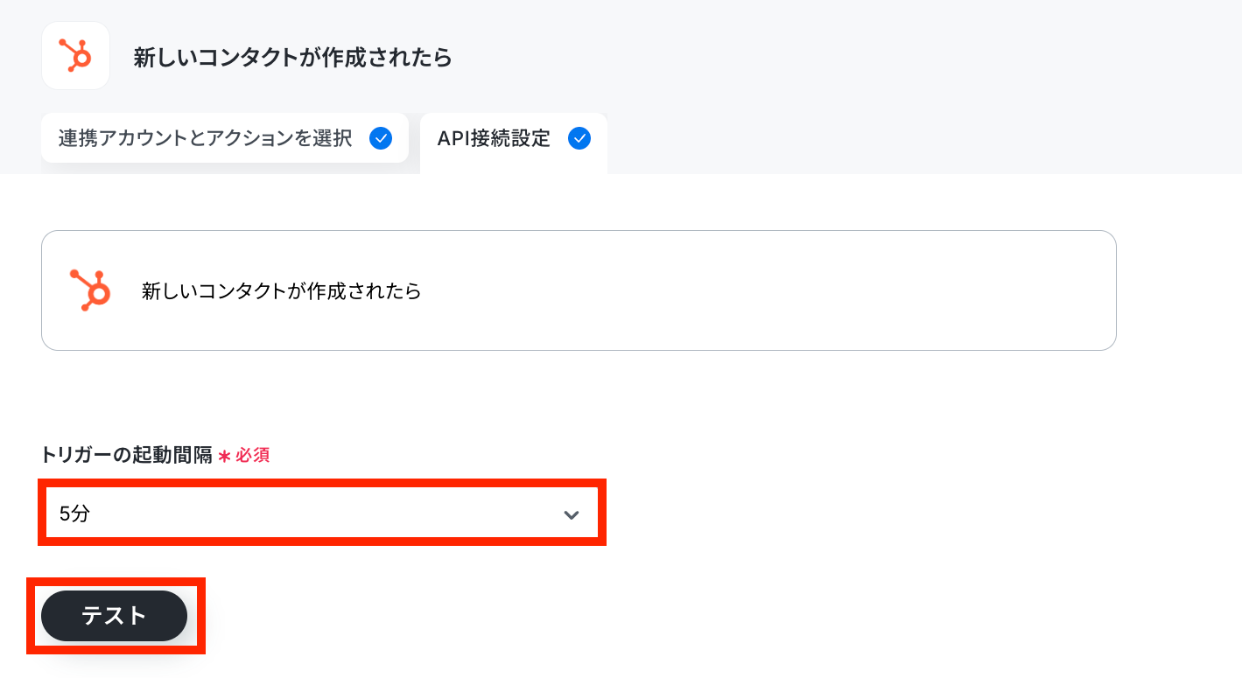
Task: Click the red asterisk required marker
Action: point(224,456)
